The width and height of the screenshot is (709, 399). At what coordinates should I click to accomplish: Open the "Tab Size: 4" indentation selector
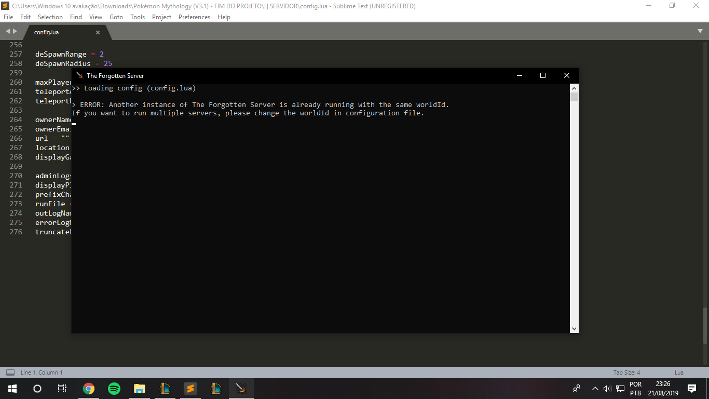point(626,373)
